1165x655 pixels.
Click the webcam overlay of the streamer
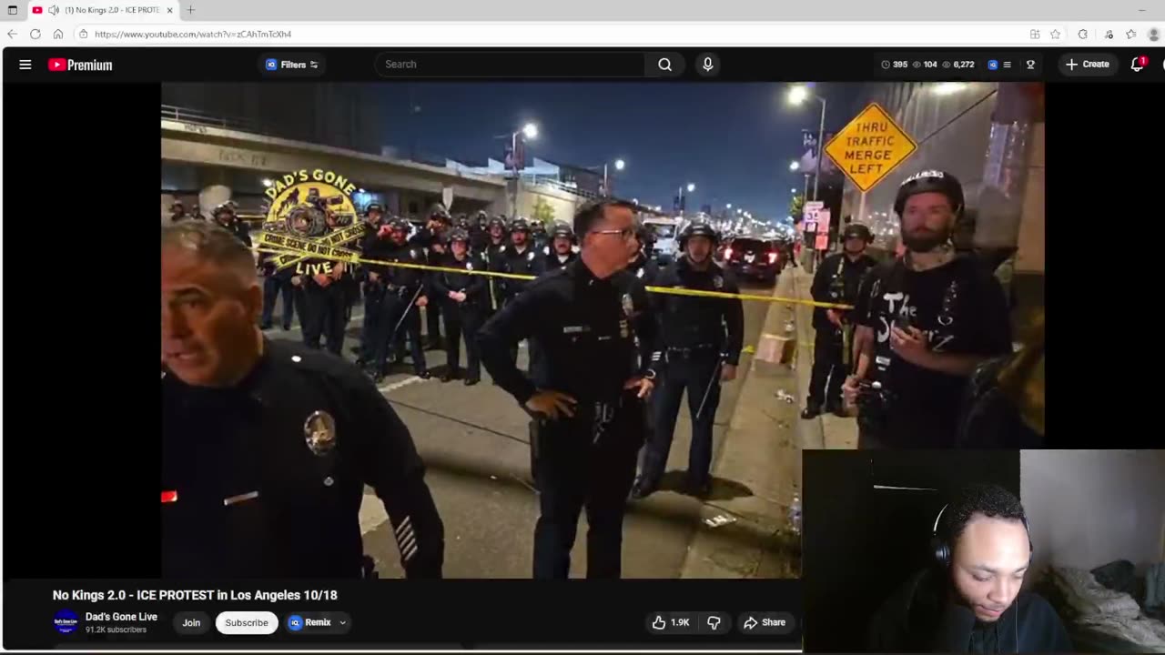(983, 550)
